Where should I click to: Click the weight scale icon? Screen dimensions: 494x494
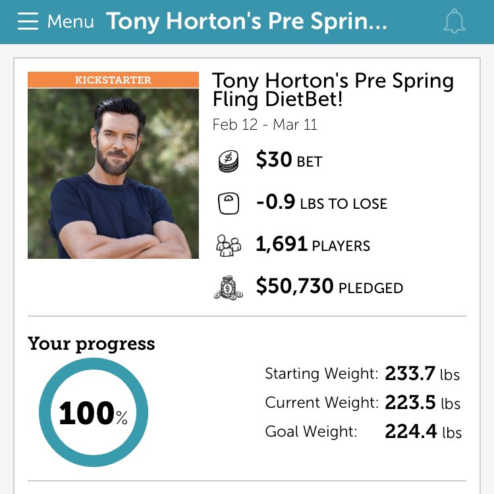click(x=229, y=204)
